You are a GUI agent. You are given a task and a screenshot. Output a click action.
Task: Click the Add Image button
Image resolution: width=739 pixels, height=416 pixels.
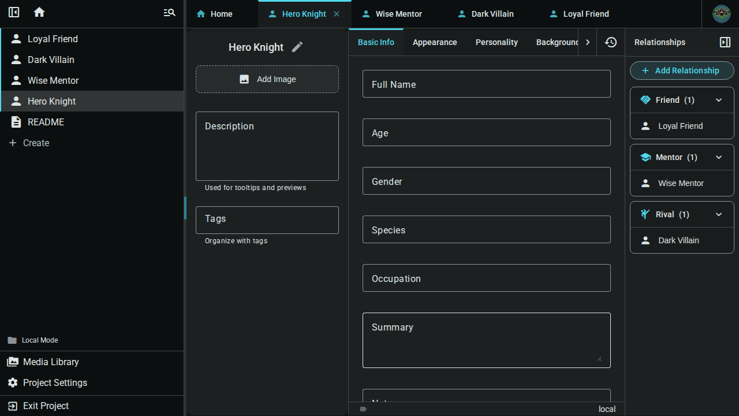(x=267, y=79)
